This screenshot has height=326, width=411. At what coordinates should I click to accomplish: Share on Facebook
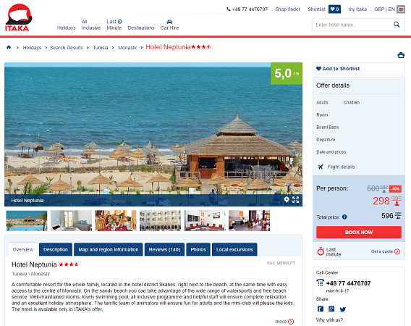321,309
